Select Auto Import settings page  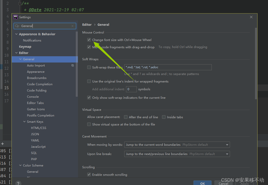coord(36,65)
